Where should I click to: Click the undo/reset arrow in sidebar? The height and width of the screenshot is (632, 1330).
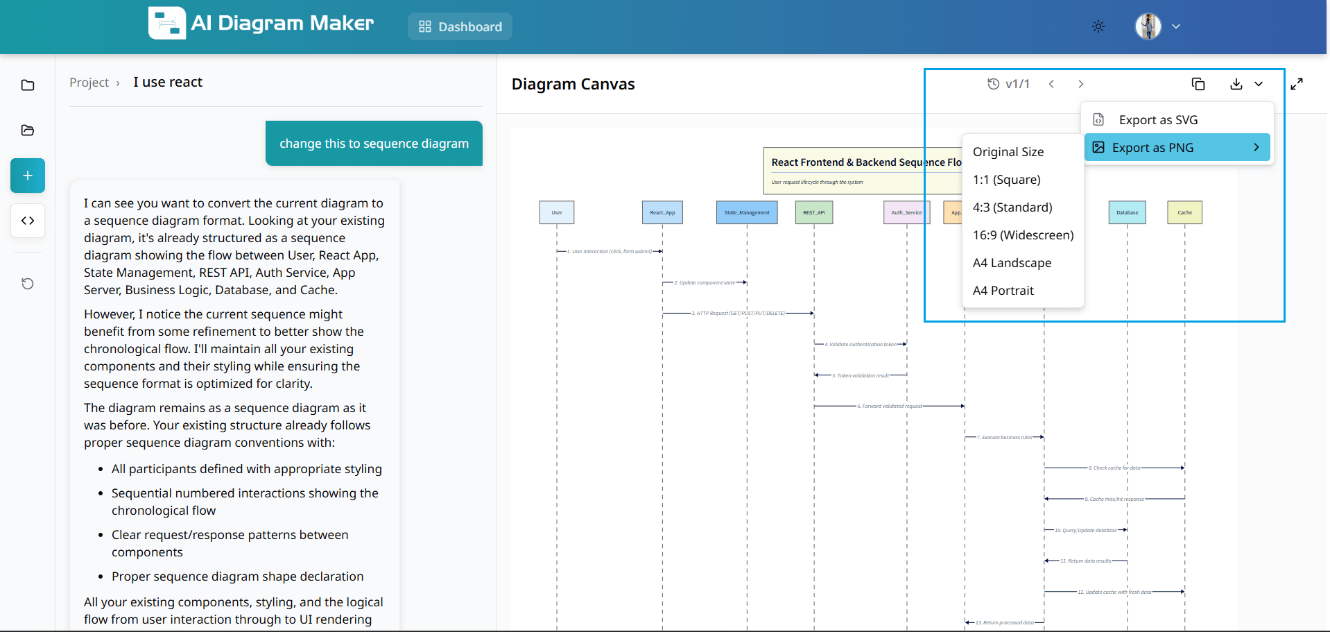(x=28, y=284)
